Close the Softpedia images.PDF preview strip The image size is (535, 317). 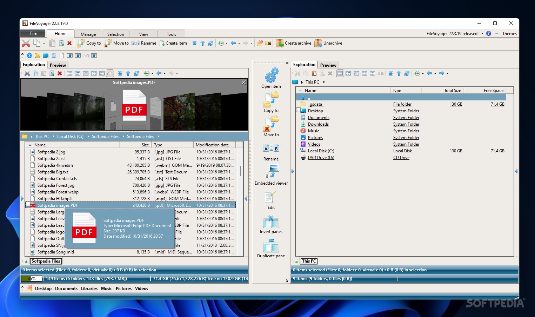pyautogui.click(x=244, y=82)
